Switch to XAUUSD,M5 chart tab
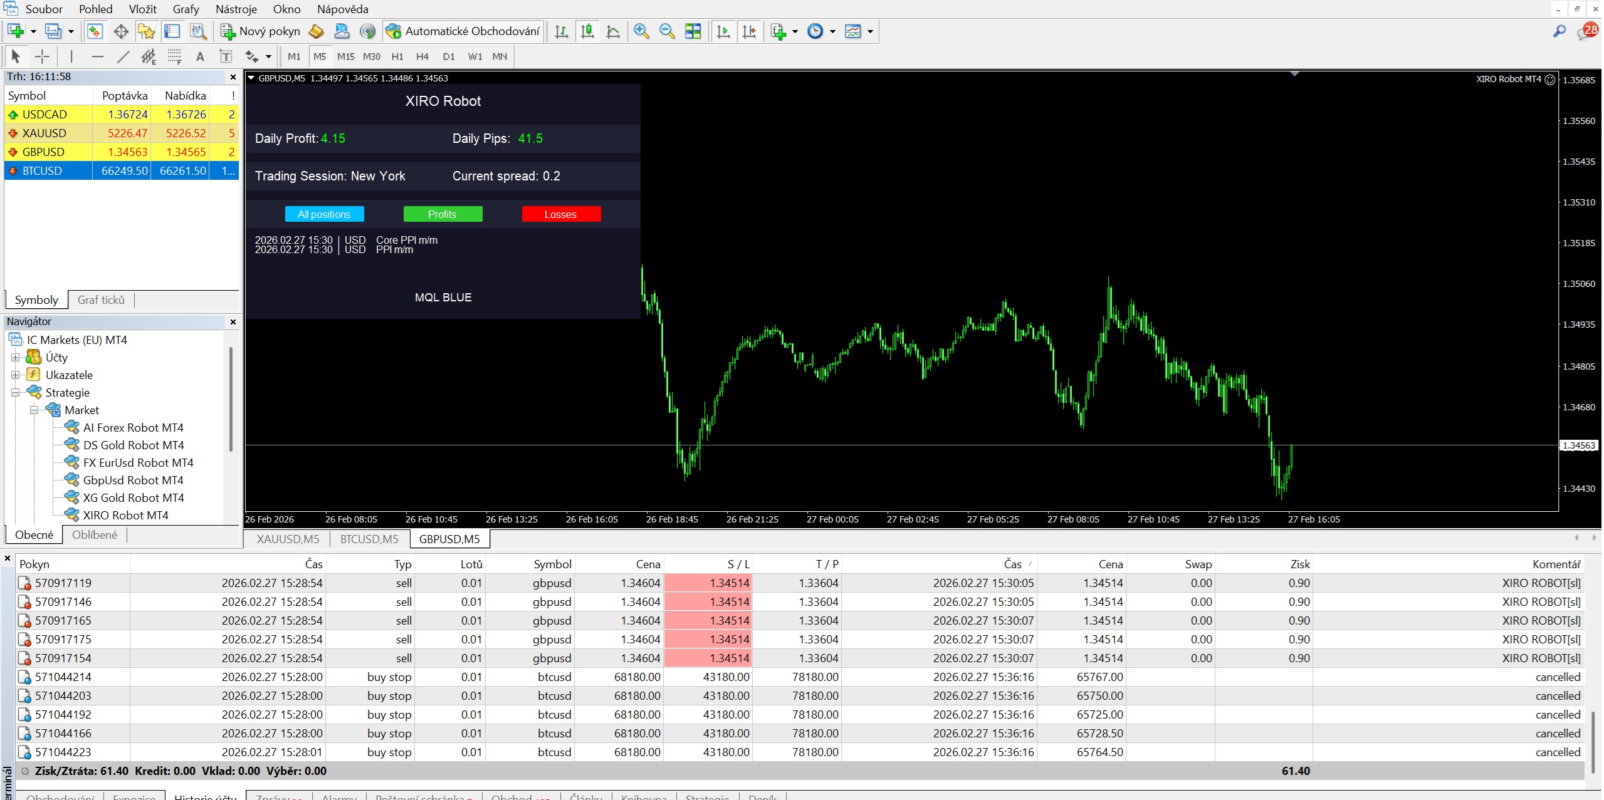Image resolution: width=1604 pixels, height=800 pixels. [x=288, y=539]
